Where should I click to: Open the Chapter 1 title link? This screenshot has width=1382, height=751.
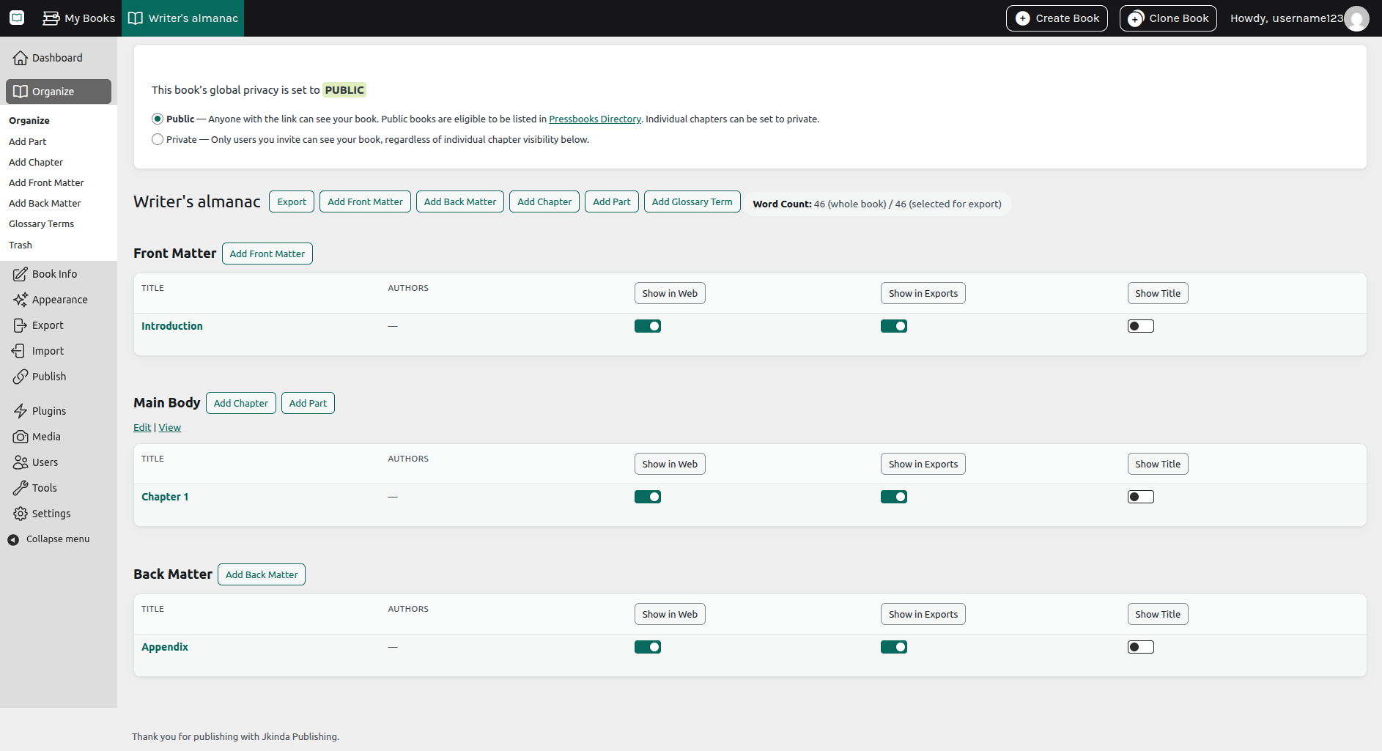pyautogui.click(x=165, y=497)
